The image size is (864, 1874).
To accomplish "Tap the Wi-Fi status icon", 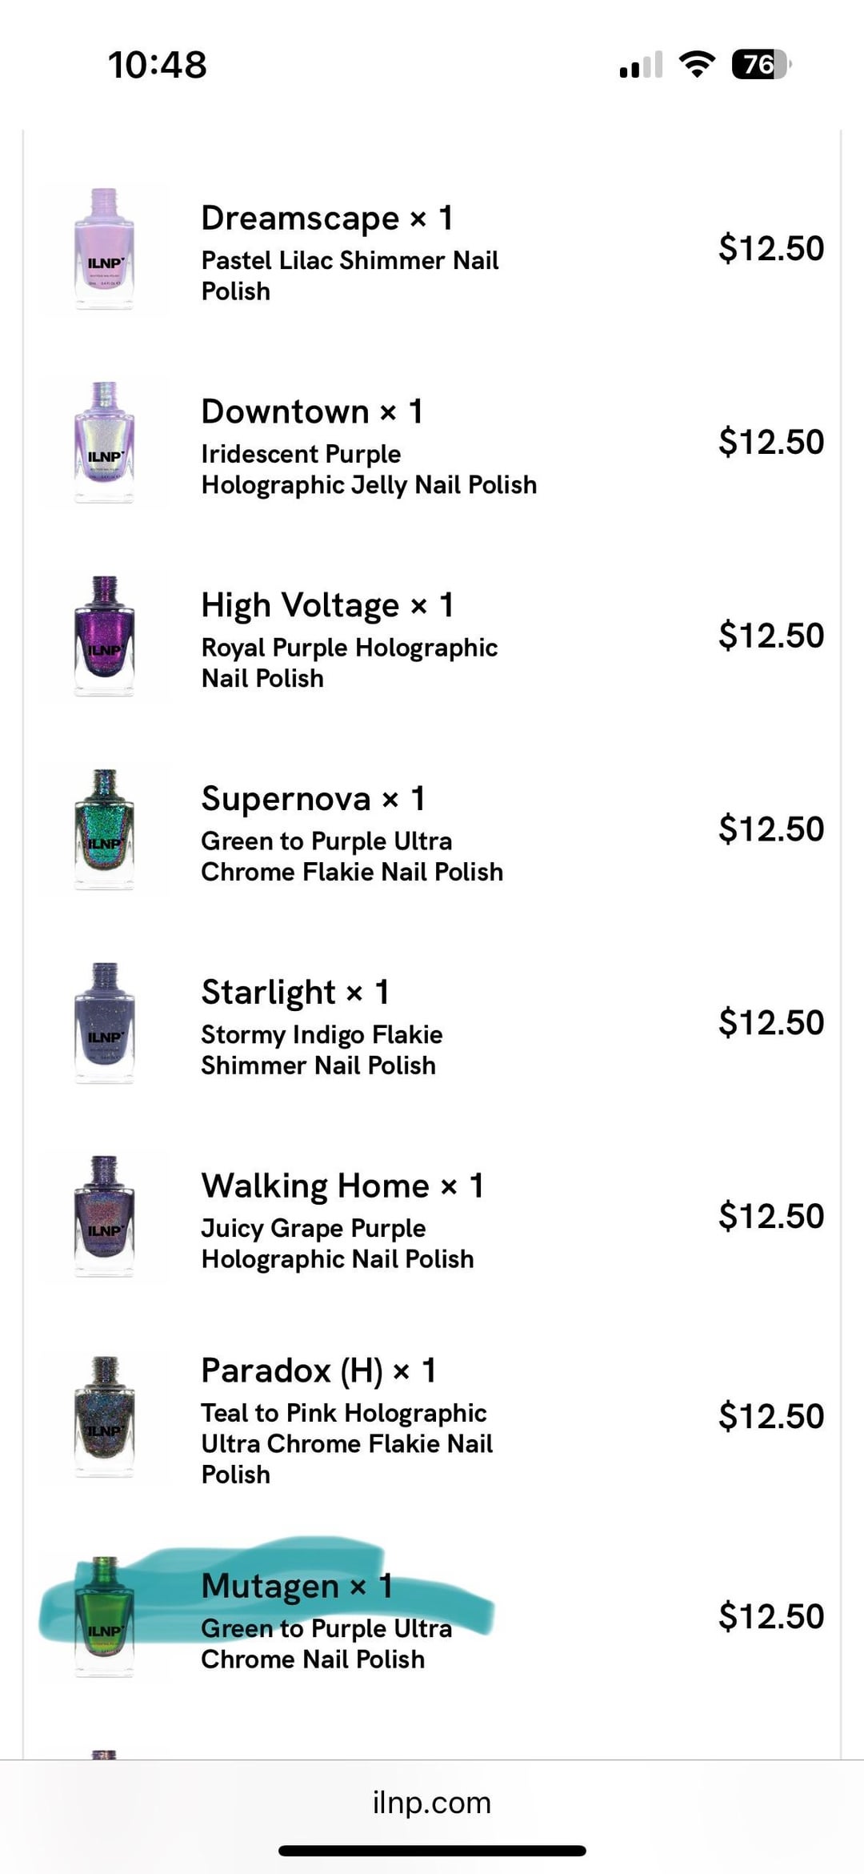I will tap(696, 64).
